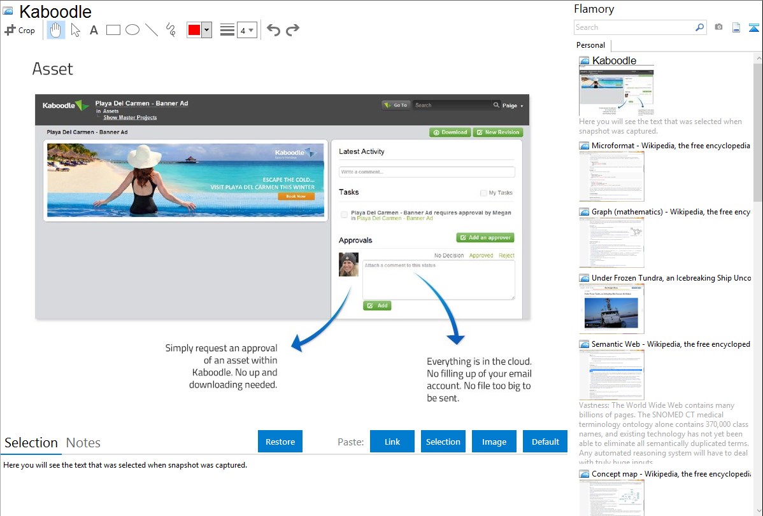This screenshot has height=516, width=763.
Task: Select the "Concept map - Wikipedia" title
Action: (x=671, y=473)
